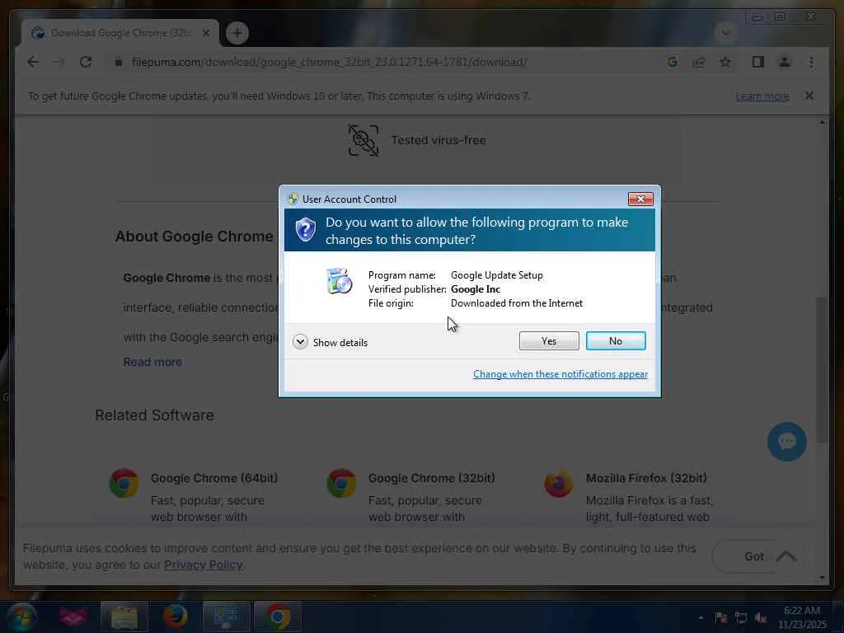Bookmark this page with the star icon
Image resolution: width=844 pixels, height=633 pixels.
coord(725,62)
